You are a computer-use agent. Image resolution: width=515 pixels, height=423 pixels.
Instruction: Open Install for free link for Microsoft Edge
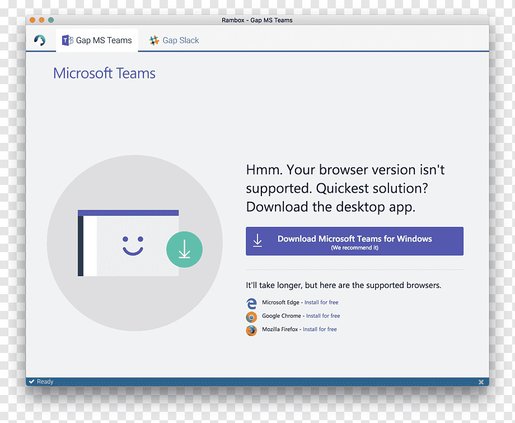[x=321, y=303]
